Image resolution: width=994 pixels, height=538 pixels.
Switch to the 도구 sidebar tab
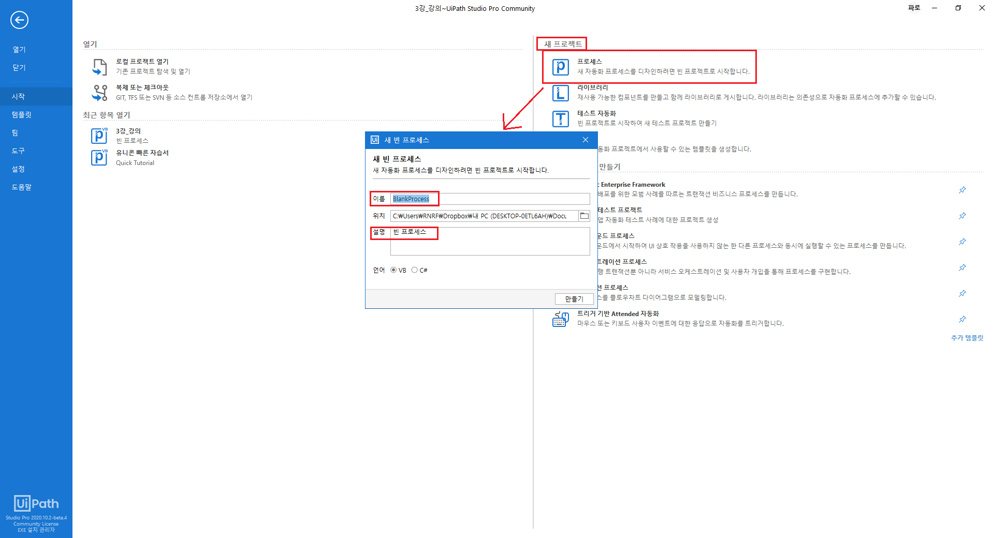[x=18, y=151]
